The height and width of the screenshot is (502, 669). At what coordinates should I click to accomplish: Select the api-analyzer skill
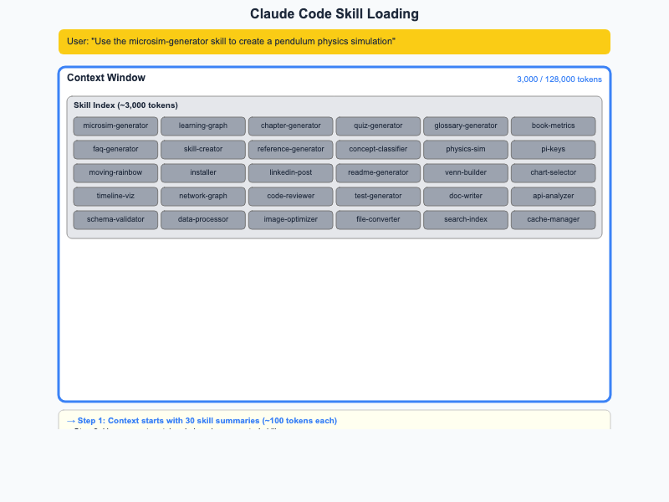(553, 197)
